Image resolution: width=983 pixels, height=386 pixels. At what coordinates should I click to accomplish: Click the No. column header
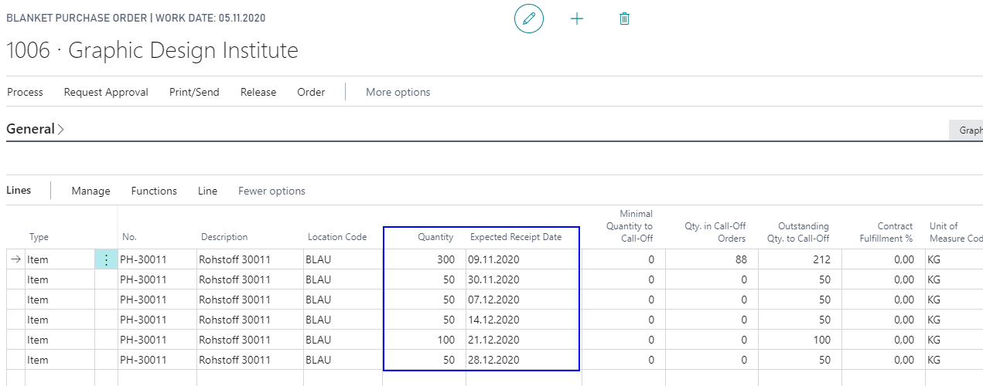(x=129, y=237)
